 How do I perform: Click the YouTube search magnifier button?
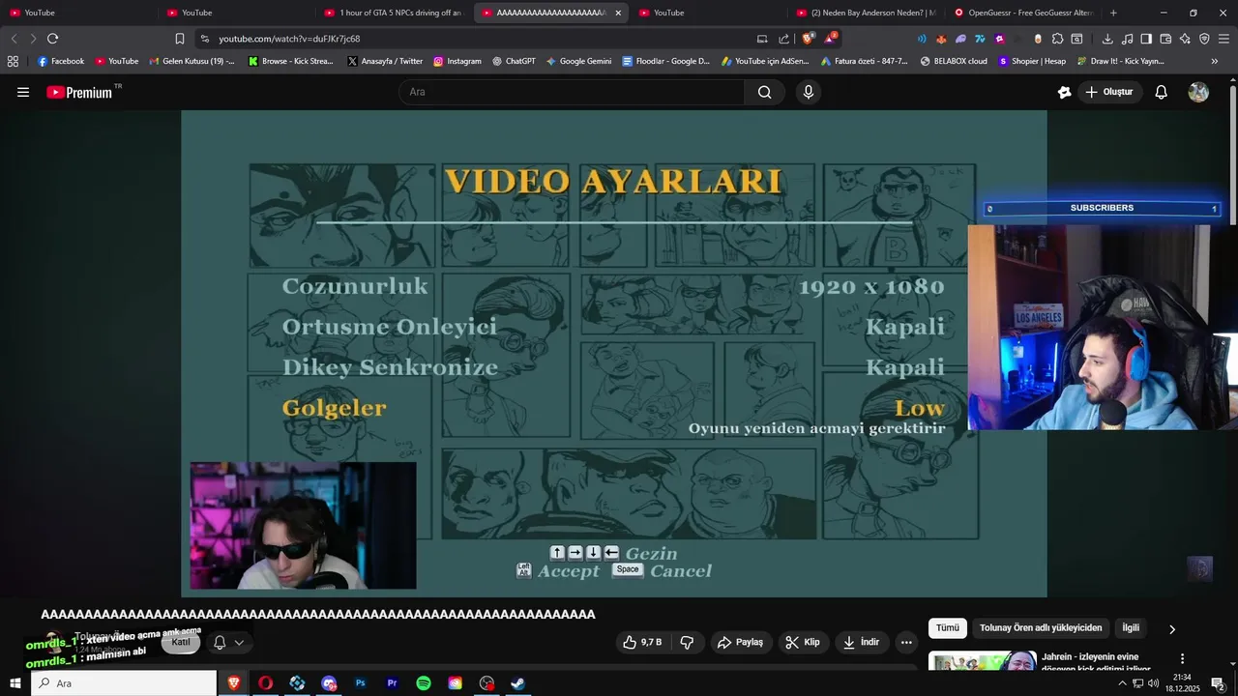pos(765,92)
